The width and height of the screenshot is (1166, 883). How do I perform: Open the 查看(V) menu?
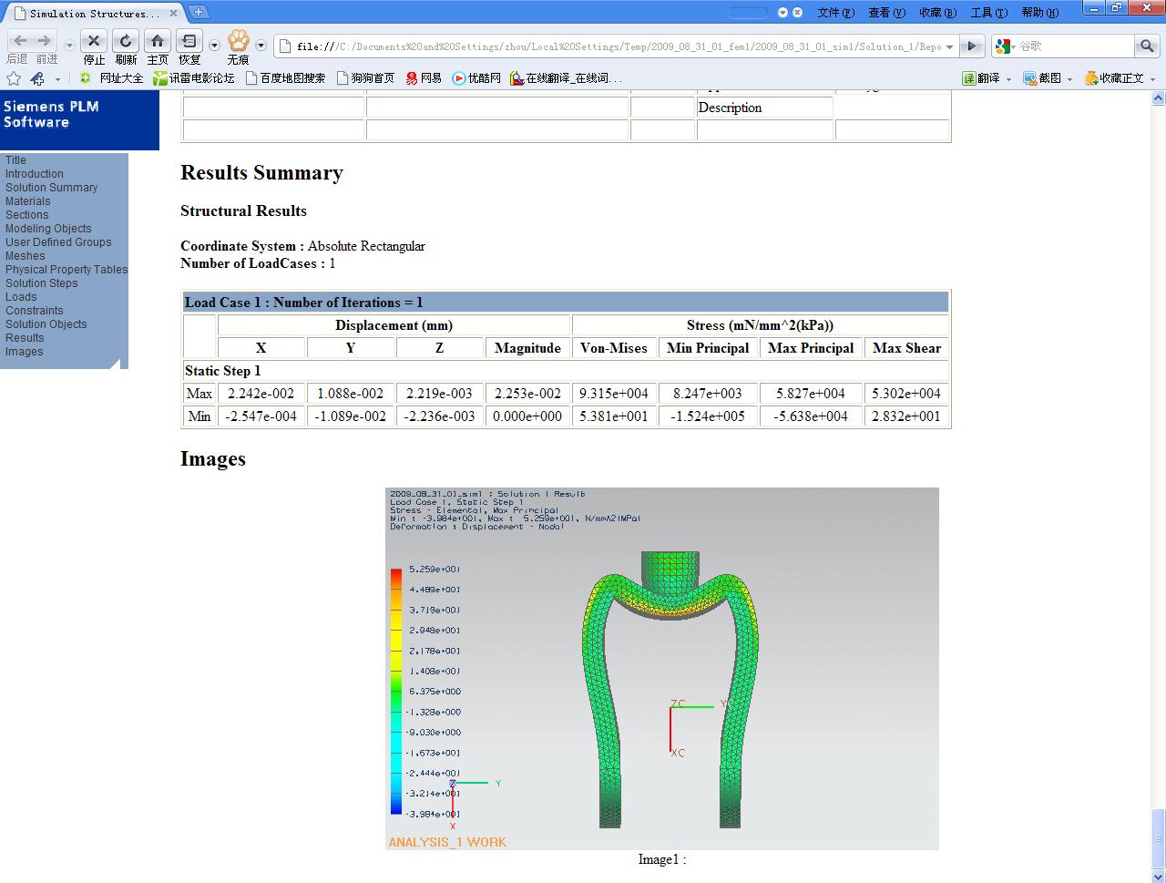tap(886, 13)
